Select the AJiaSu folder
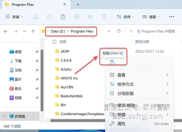The height and width of the screenshot is (132, 182). click(63, 69)
